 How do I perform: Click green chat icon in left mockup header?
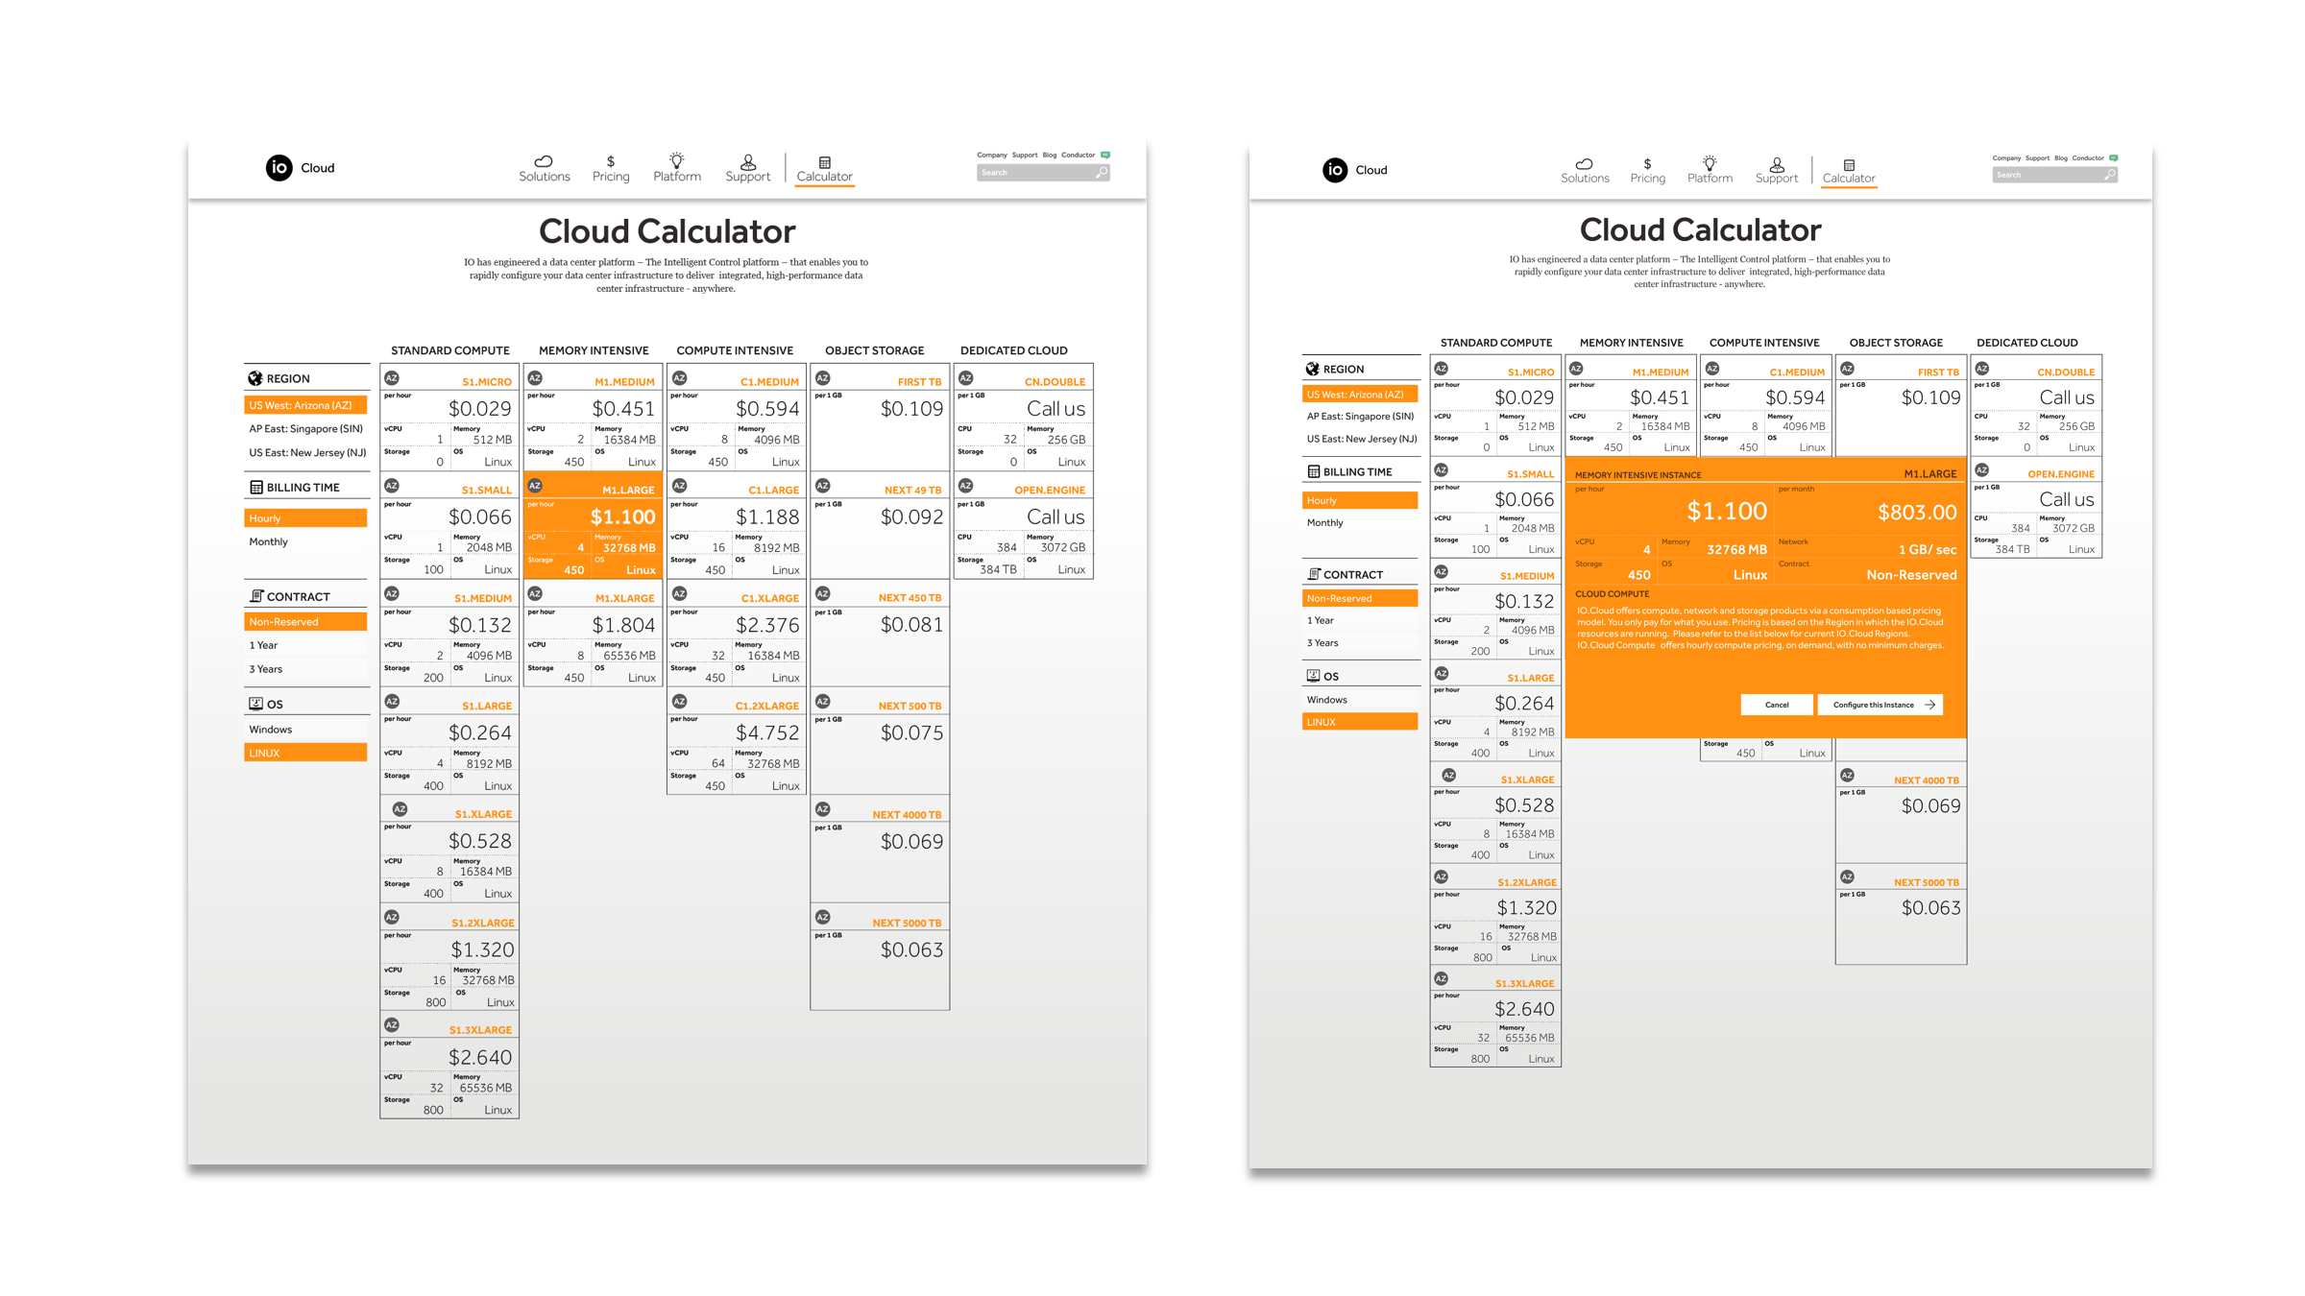(x=1105, y=155)
